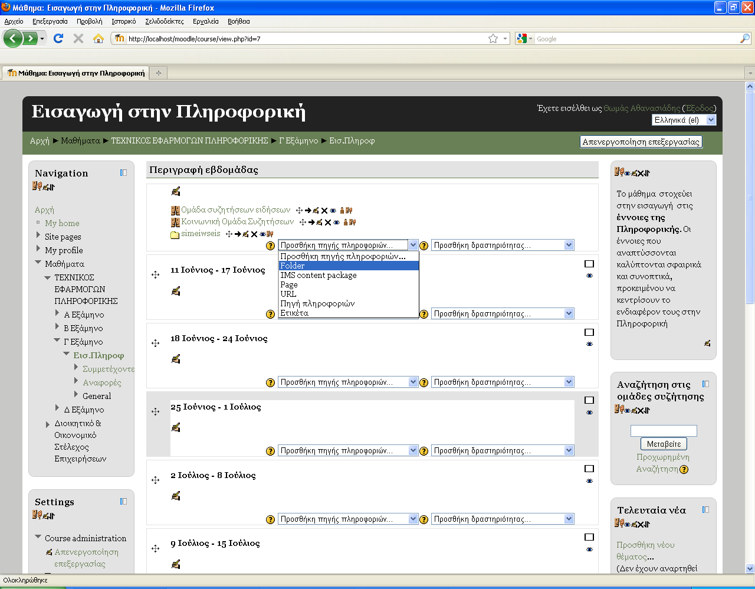Edit summary of week 2 Ιούλιος - 8 Ιούλιος

point(175,496)
